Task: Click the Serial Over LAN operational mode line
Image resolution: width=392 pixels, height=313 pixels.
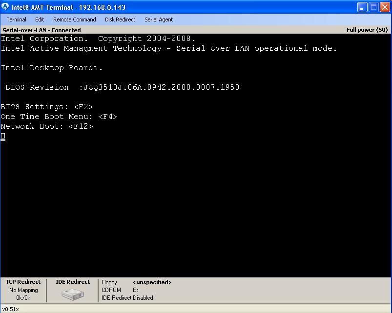Action: pos(169,48)
